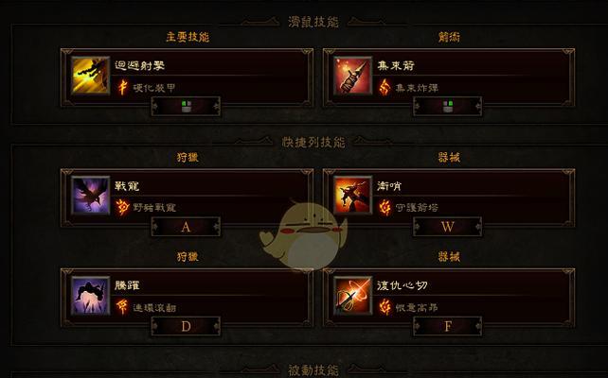Click the 迴避射擊 skill icon

(90, 76)
